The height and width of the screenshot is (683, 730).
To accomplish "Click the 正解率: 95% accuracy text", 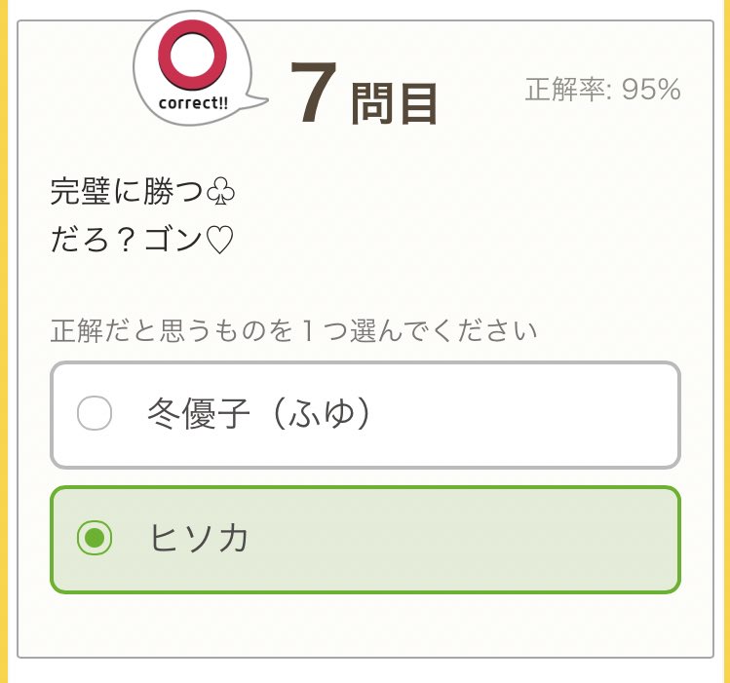I will tap(603, 90).
